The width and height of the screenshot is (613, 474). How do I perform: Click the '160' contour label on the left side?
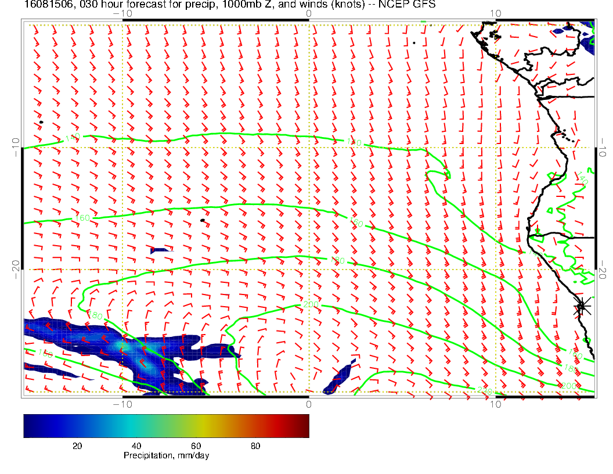(x=82, y=218)
